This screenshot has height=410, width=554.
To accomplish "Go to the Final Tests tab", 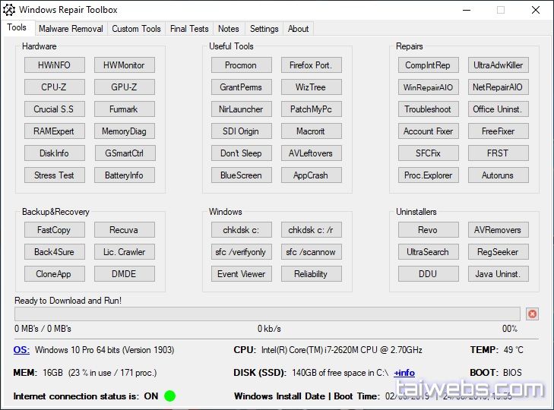I will (189, 29).
